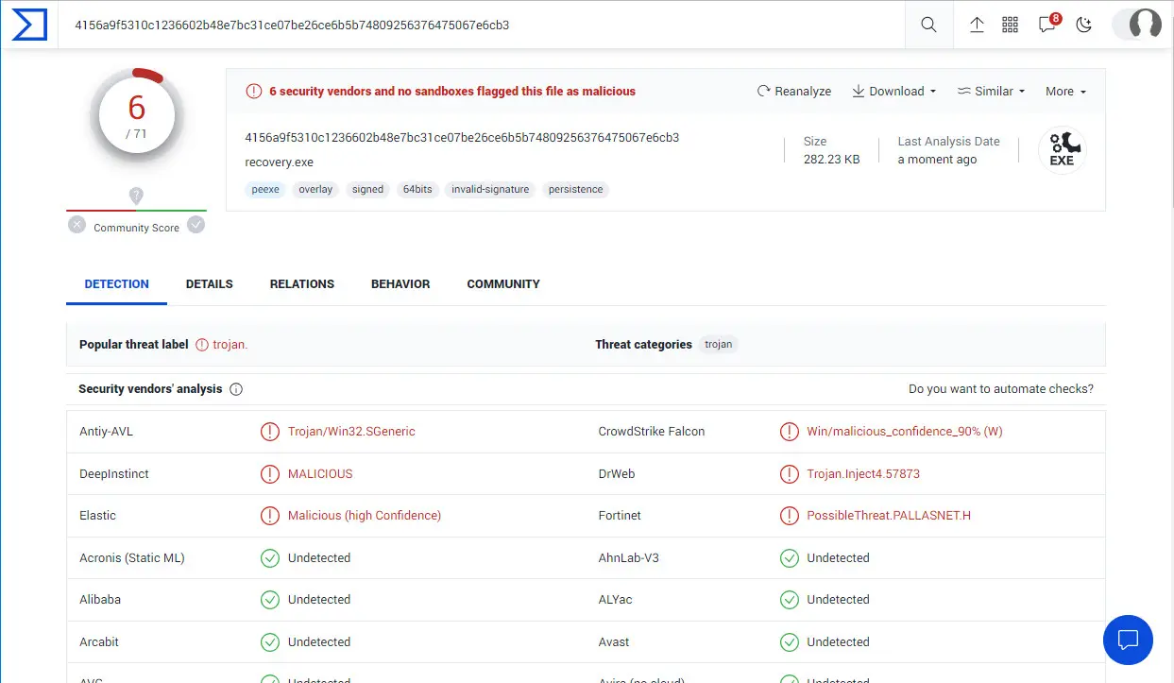
Task: Expand the Download dropdown
Action: coord(893,92)
